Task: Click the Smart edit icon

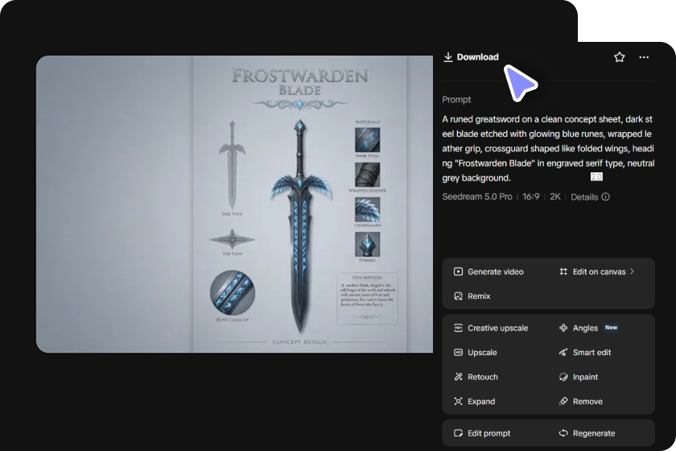Action: (x=563, y=353)
